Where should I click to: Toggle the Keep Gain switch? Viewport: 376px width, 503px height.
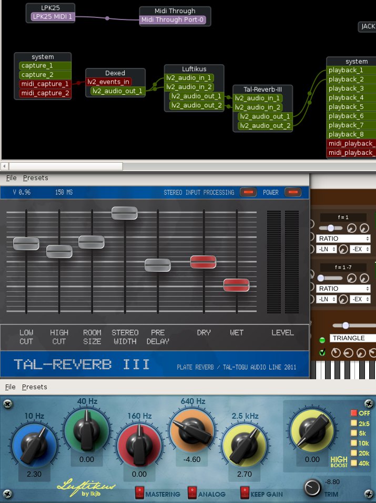pyautogui.click(x=245, y=492)
